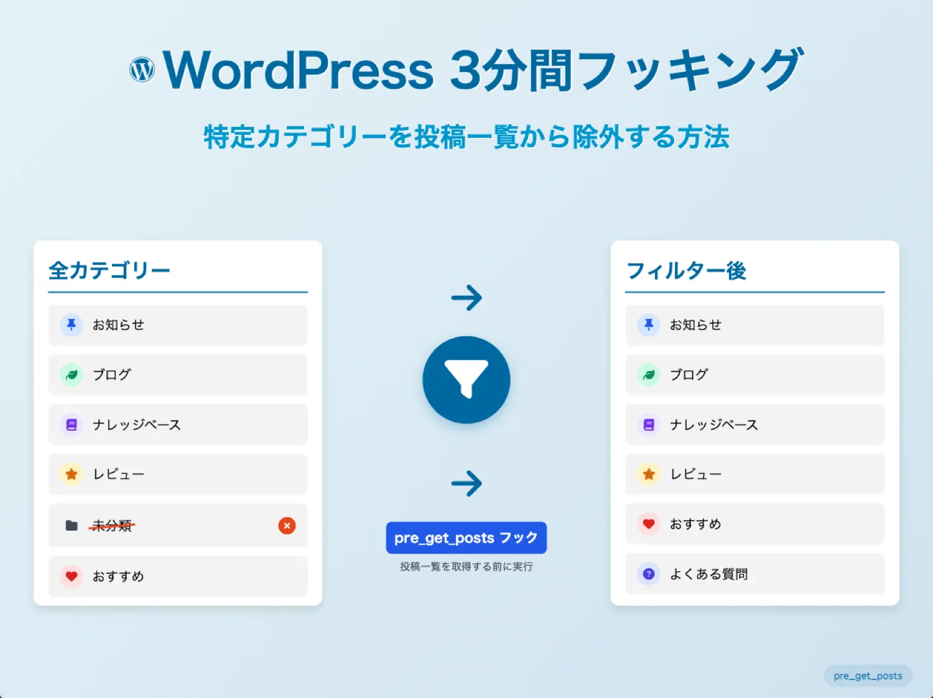
Task: Click the フィルター後 card heading
Action: (687, 270)
